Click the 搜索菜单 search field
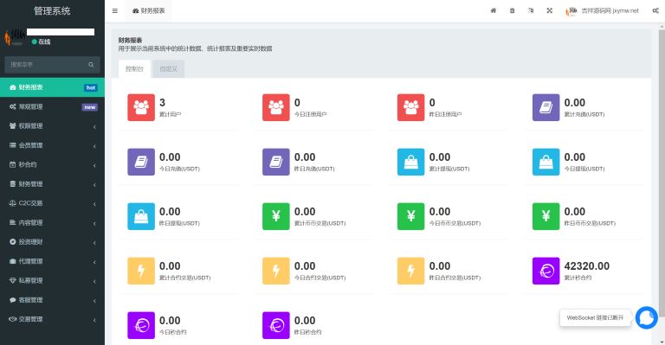Image resolution: width=665 pixels, height=345 pixels. point(52,65)
